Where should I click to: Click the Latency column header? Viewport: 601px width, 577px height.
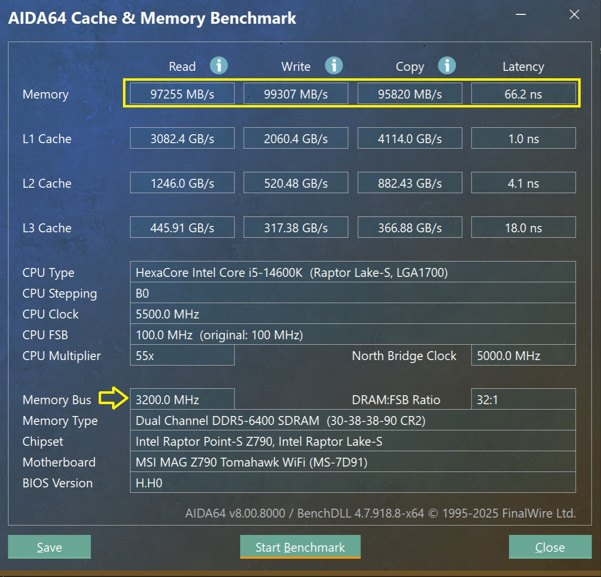[523, 67]
